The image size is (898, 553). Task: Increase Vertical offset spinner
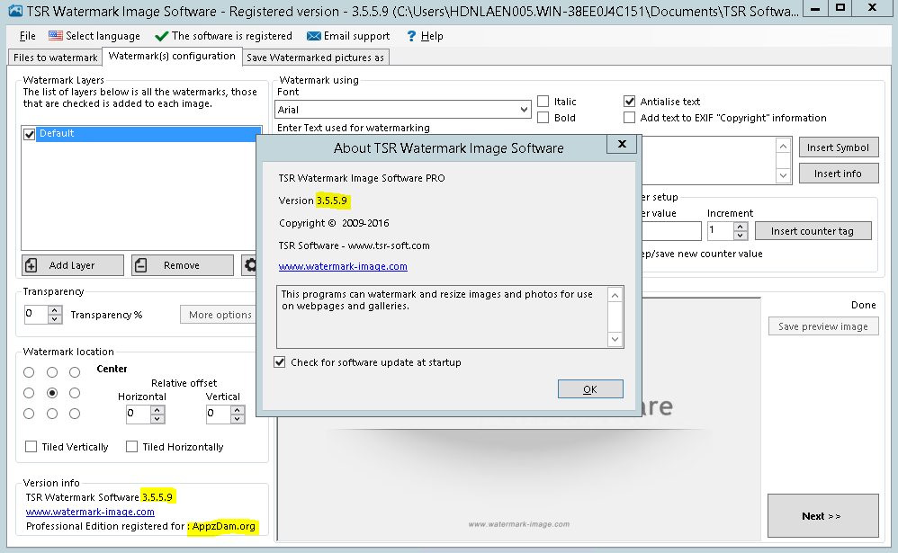click(238, 410)
